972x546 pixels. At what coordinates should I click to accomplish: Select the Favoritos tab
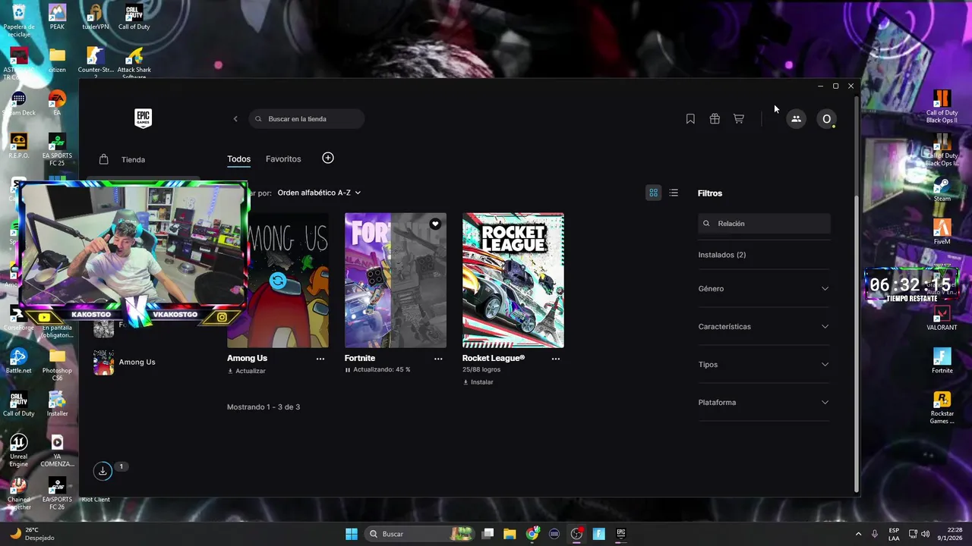coord(283,159)
